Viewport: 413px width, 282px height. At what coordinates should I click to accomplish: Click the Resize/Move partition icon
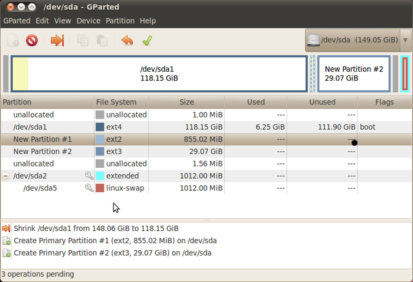57,41
